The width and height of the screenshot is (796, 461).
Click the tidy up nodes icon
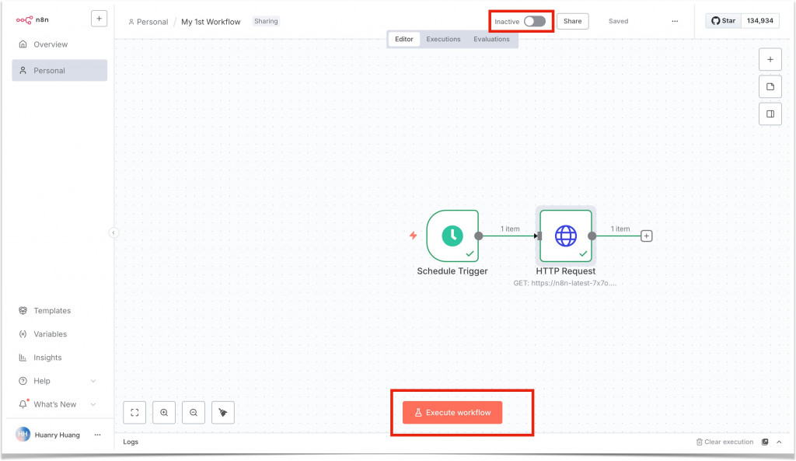pyautogui.click(x=223, y=412)
